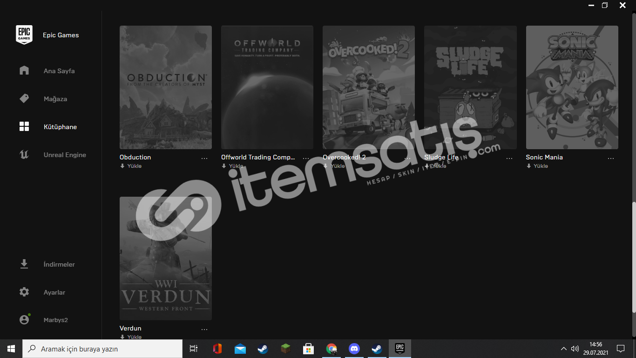Click Yükle under Overcooked! 2
The width and height of the screenshot is (636, 358).
pos(334,166)
